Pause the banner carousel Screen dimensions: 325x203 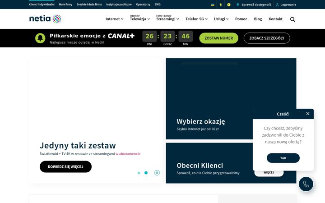click(157, 172)
